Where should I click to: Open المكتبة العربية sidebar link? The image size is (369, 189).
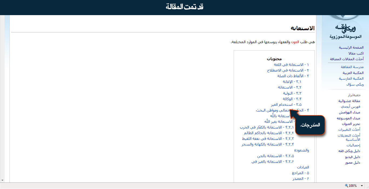coord(353,73)
